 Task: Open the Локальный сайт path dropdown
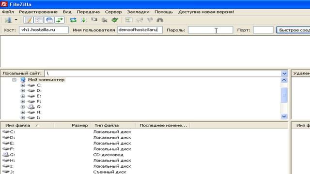(x=284, y=73)
